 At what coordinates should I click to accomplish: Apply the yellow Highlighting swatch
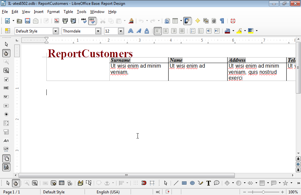tap(239, 31)
